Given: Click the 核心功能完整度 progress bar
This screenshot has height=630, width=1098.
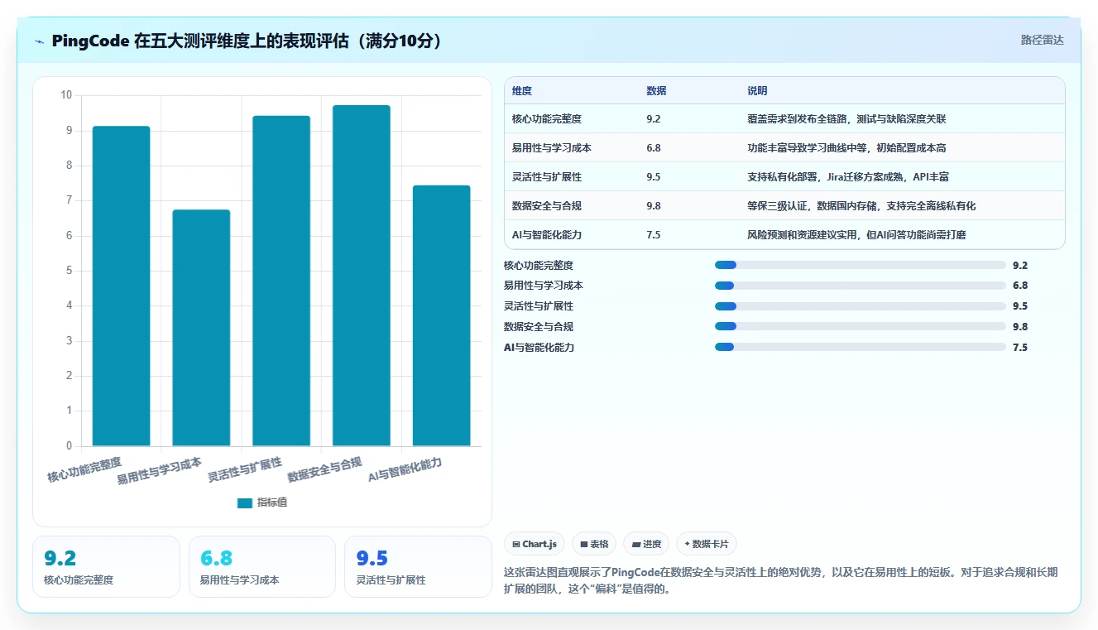Looking at the screenshot, I should (861, 265).
